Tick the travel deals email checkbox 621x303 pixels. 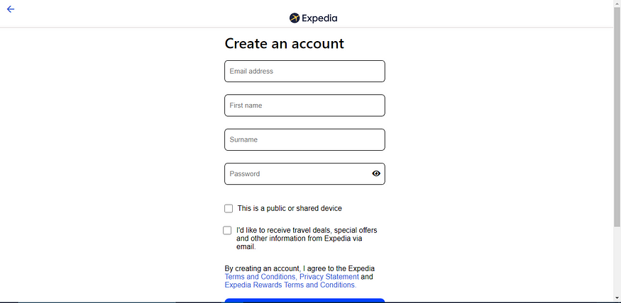pyautogui.click(x=227, y=230)
